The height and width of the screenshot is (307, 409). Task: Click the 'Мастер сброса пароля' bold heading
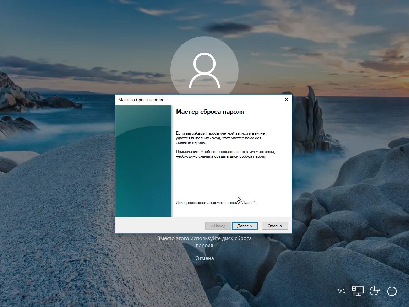click(210, 112)
